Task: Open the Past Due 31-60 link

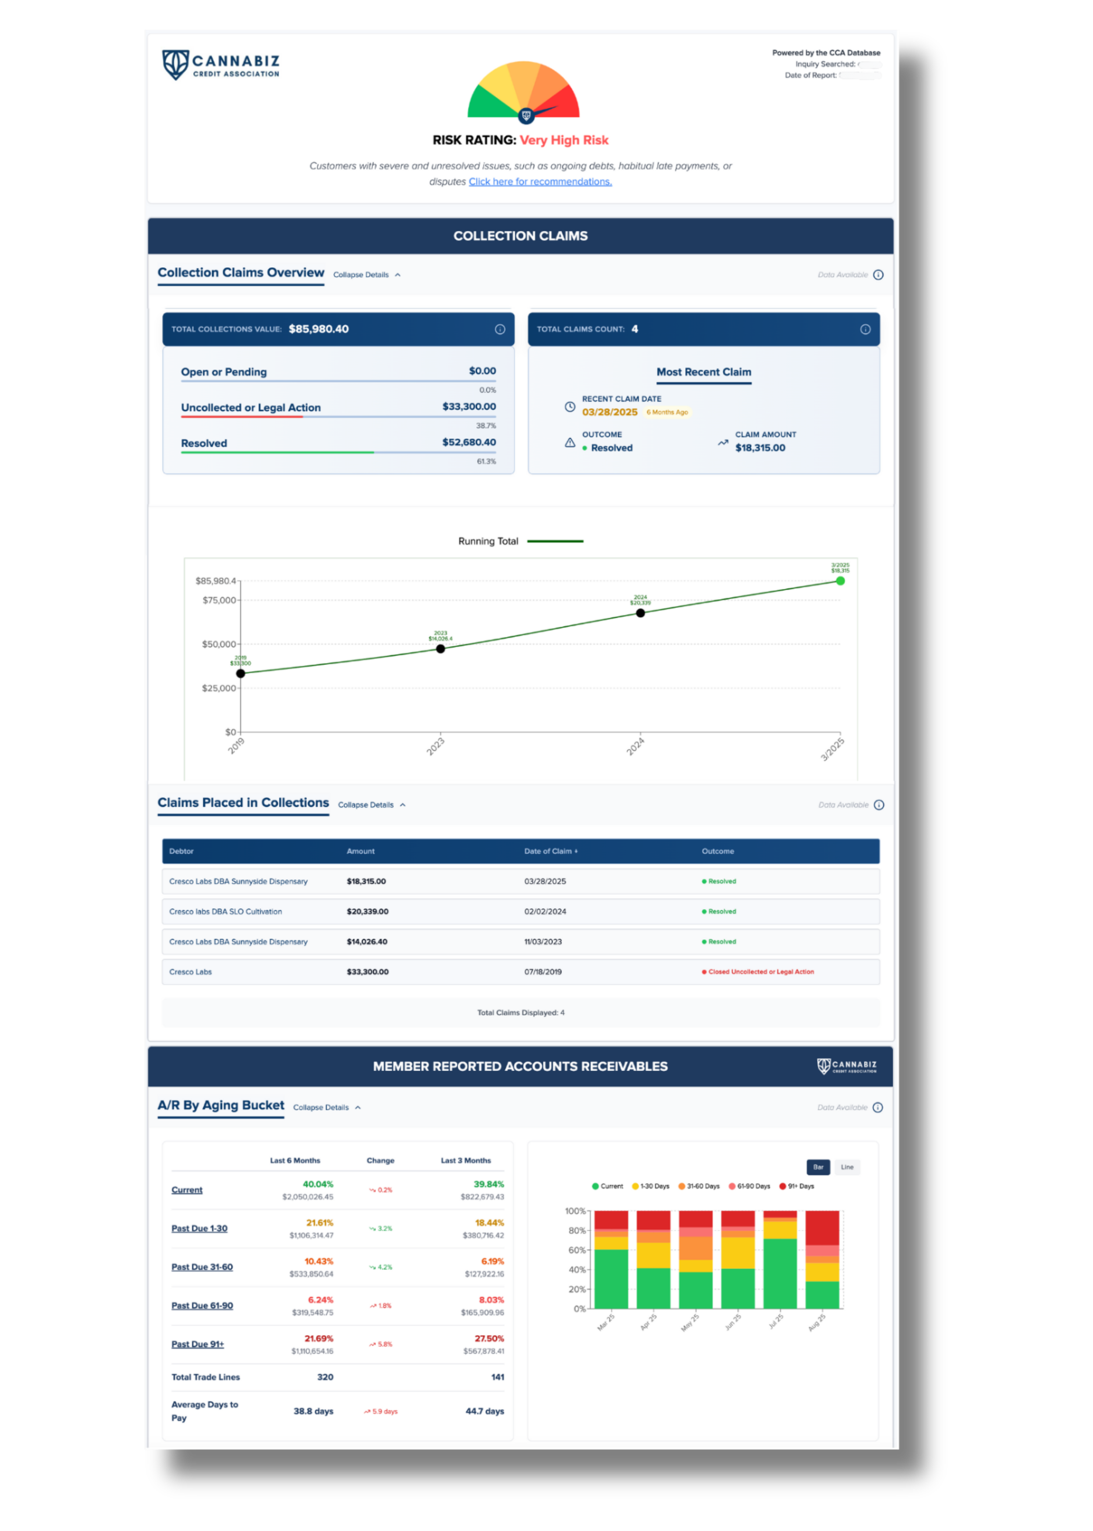Action: point(202,1267)
